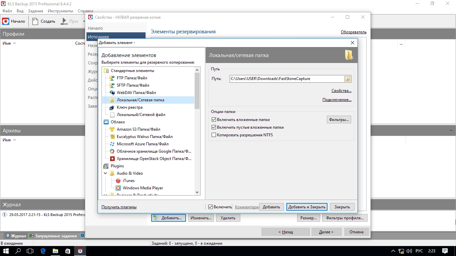Click the Ключ реестра registry icon

click(x=112, y=107)
